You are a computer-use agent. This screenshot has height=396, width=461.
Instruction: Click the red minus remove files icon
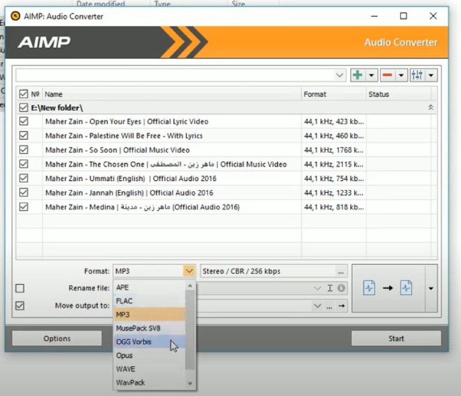click(387, 75)
